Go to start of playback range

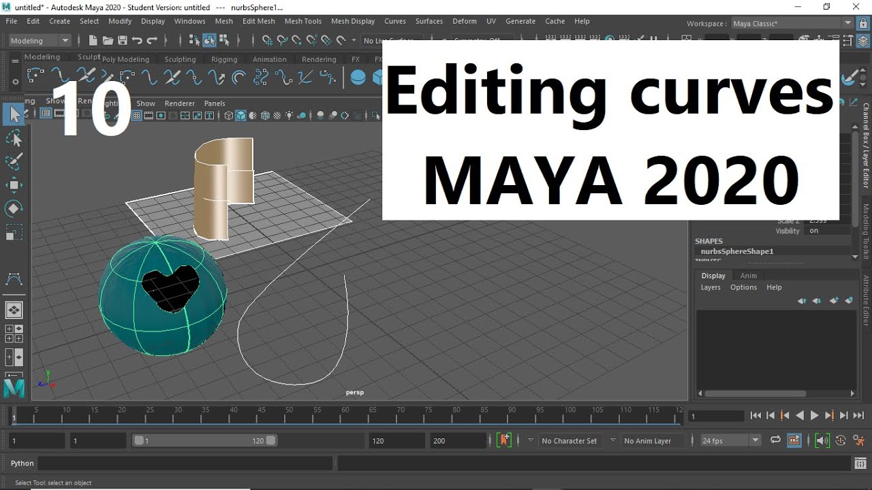tap(756, 415)
